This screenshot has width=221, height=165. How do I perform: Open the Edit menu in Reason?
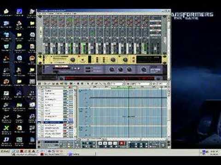pyautogui.click(x=45, y=14)
